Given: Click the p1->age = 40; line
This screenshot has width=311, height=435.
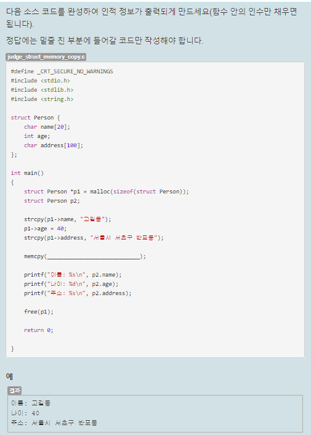Looking at the screenshot, I should 45,229.
